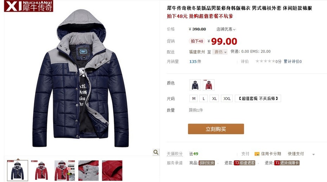
Task: Select size M option
Action: [x=194, y=99]
